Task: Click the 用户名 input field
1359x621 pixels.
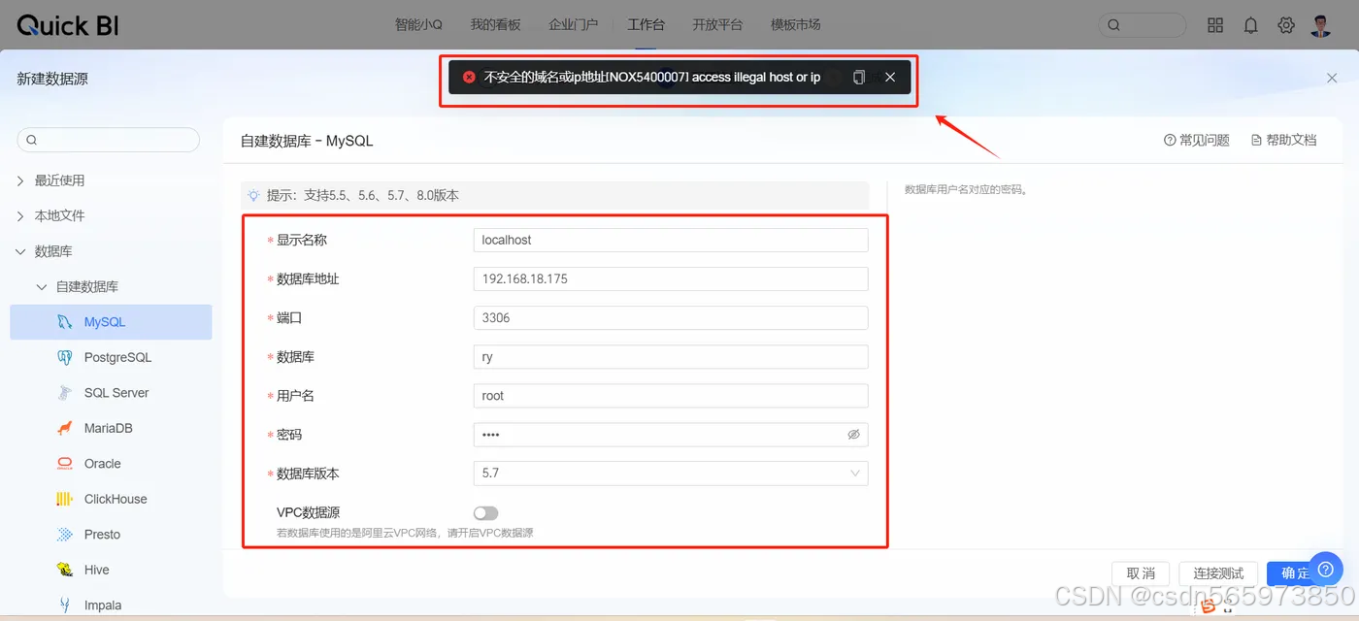Action: [x=671, y=396]
